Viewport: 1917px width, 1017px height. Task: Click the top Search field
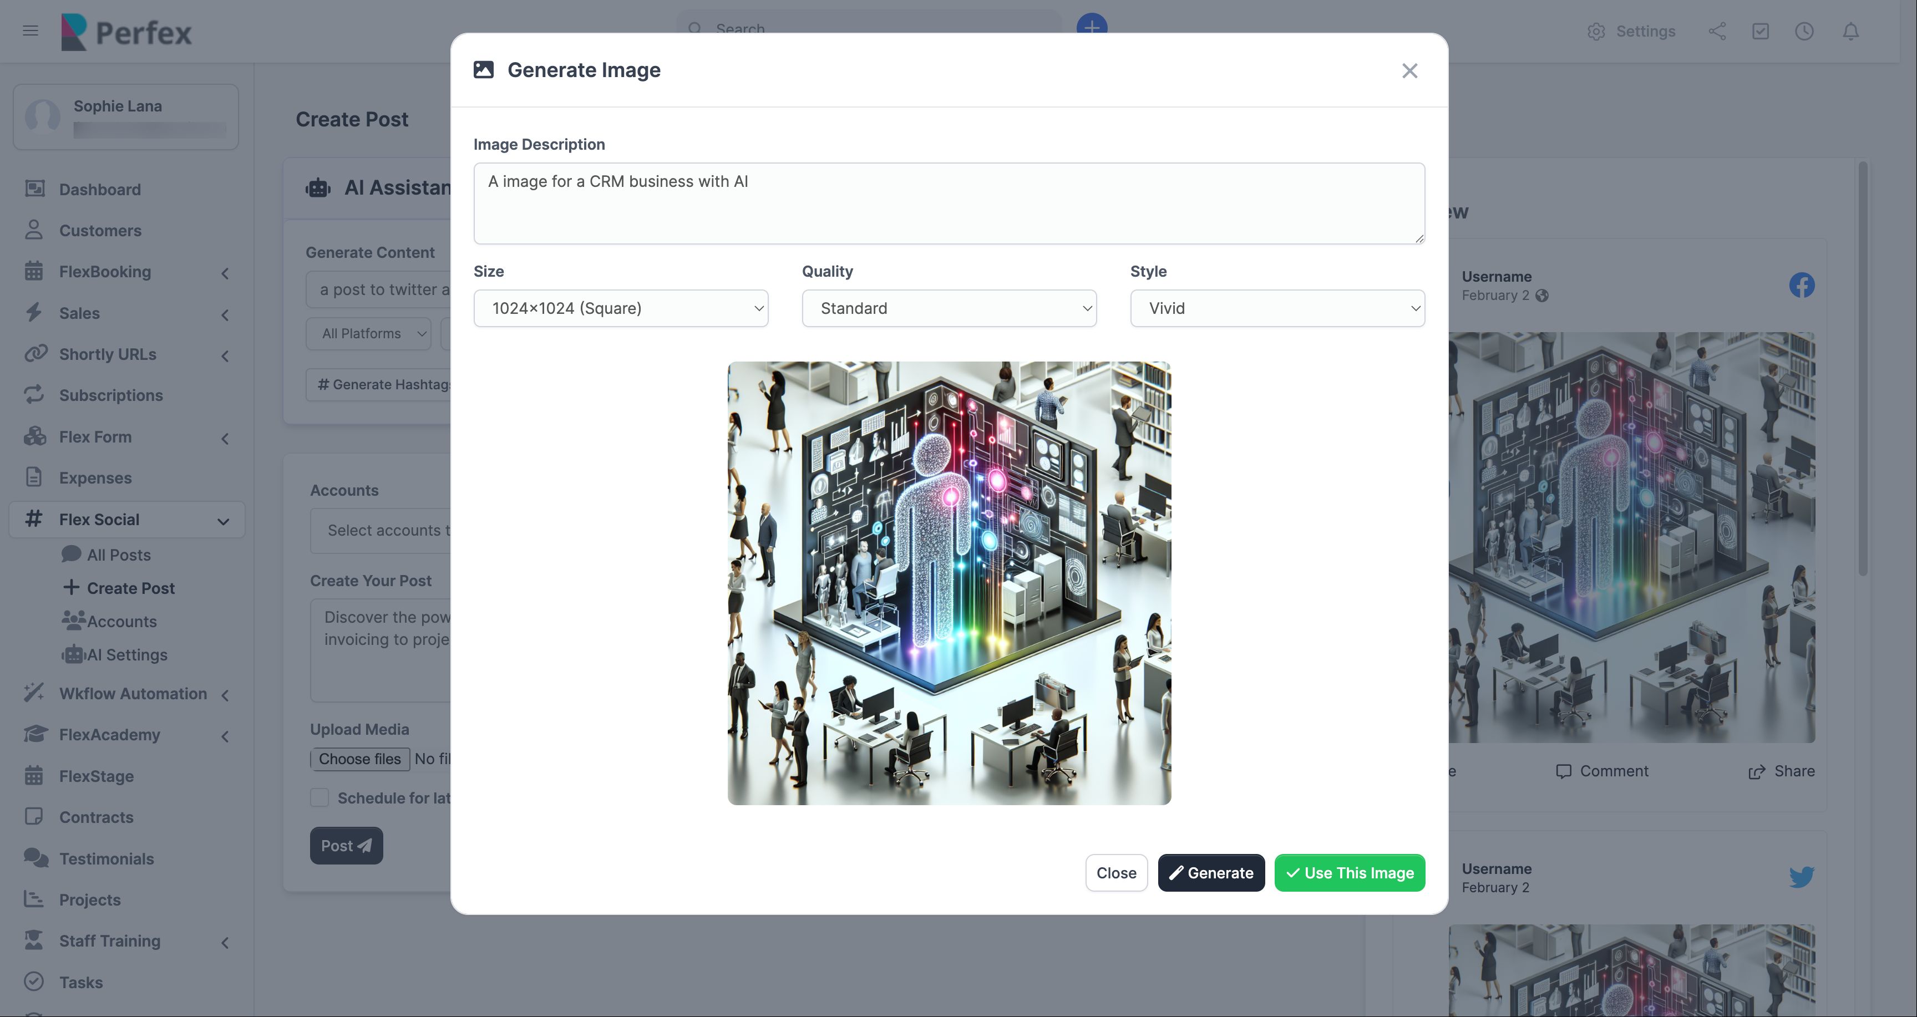[869, 28]
